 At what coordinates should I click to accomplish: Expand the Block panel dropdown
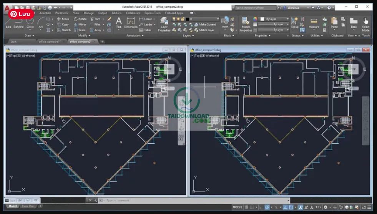pos(229,36)
